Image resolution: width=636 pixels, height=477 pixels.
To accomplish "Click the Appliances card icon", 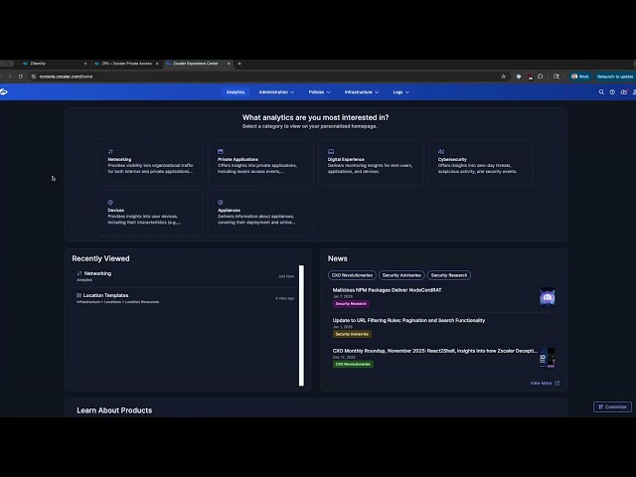I will point(221,203).
